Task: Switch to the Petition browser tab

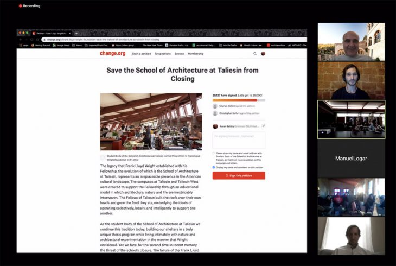Action: pos(52,33)
